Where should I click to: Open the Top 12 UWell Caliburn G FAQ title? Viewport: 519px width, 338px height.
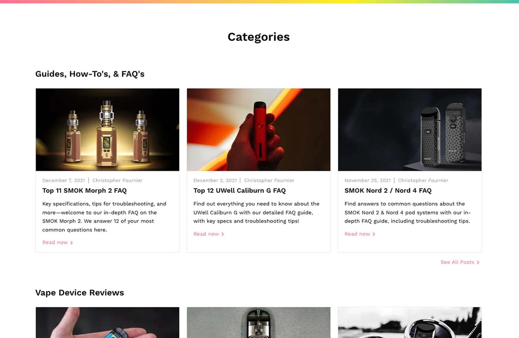239,191
